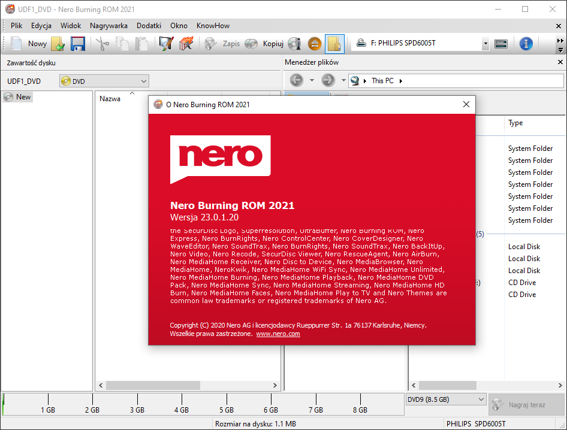
Task: Open back history dropdown arrow
Action: pos(312,80)
